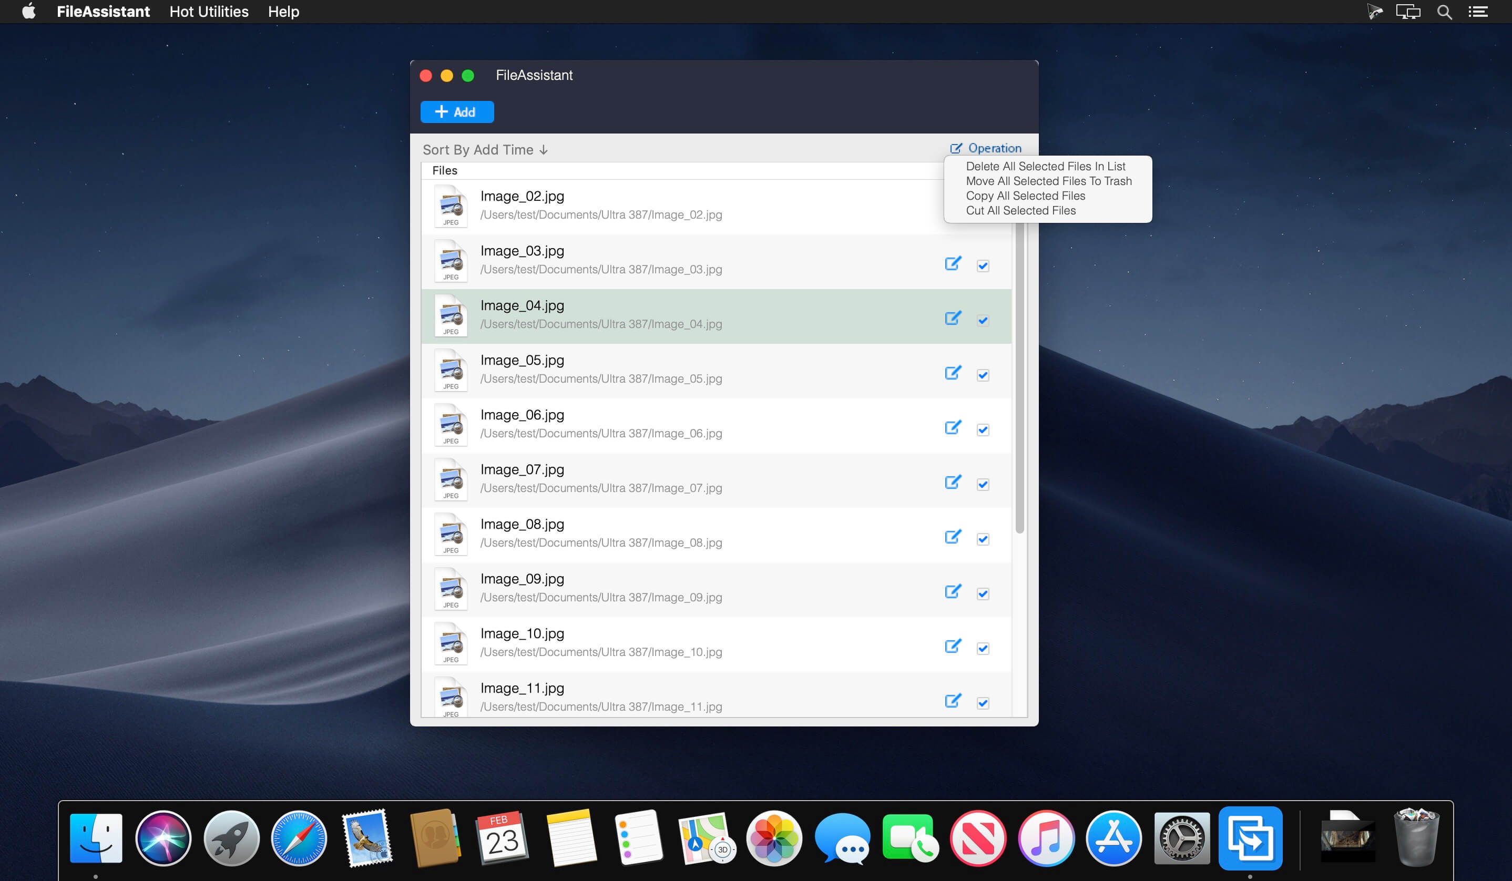Open the Sort By Add Time dropdown
Viewport: 1512px width, 881px height.
coord(485,149)
